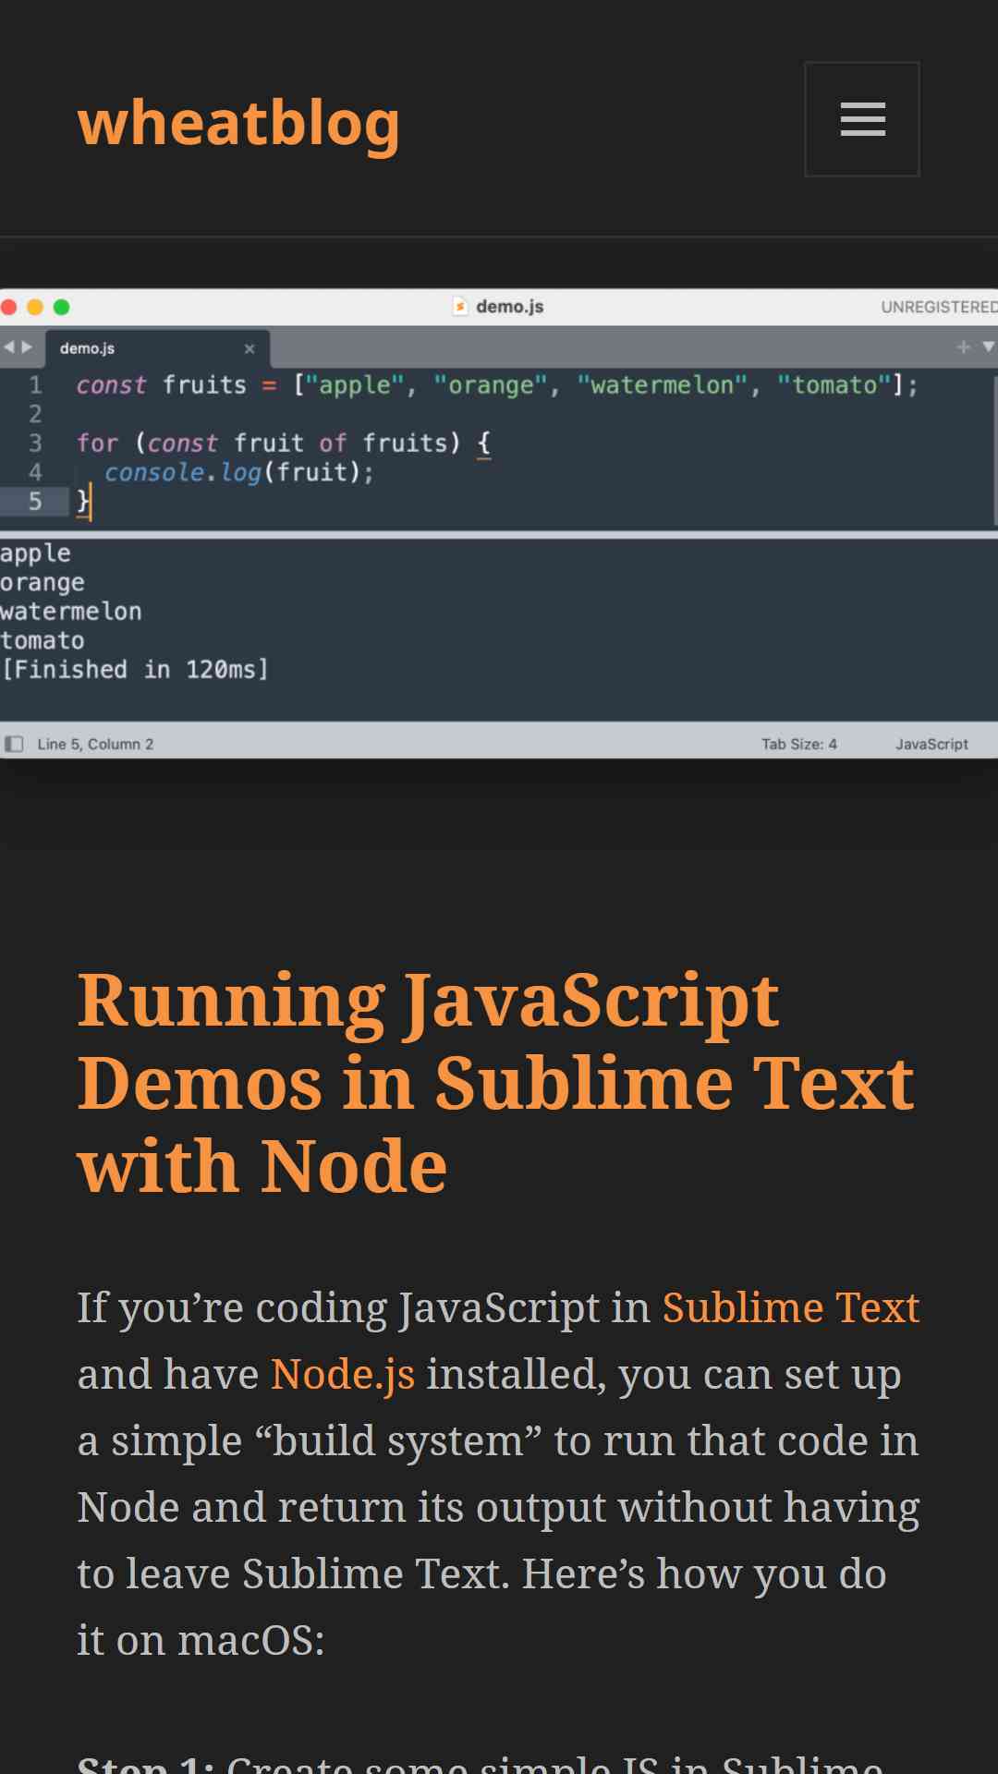998x1774 pixels.
Task: Follow the Node.js link
Action: tap(343, 1374)
